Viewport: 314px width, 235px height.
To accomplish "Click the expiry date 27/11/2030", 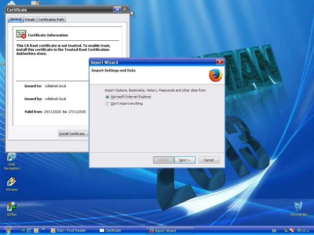I will click(x=77, y=112).
